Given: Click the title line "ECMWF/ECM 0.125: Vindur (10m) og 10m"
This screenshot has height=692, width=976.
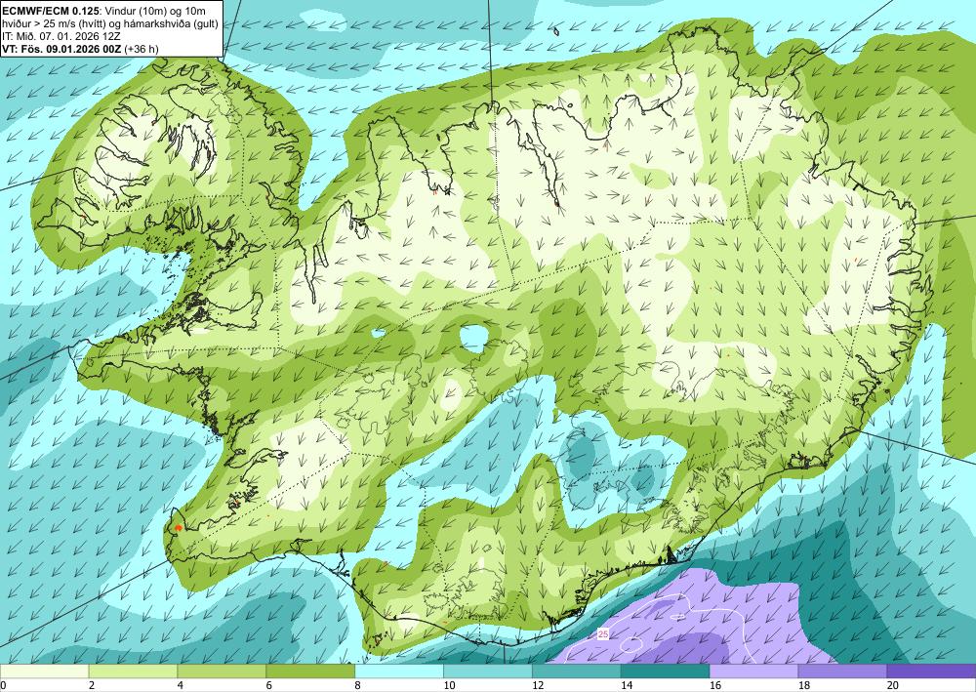Looking at the screenshot, I should (104, 11).
